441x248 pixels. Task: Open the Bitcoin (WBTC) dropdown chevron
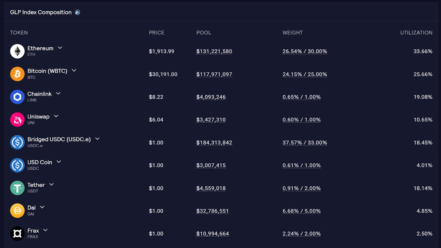click(x=74, y=71)
